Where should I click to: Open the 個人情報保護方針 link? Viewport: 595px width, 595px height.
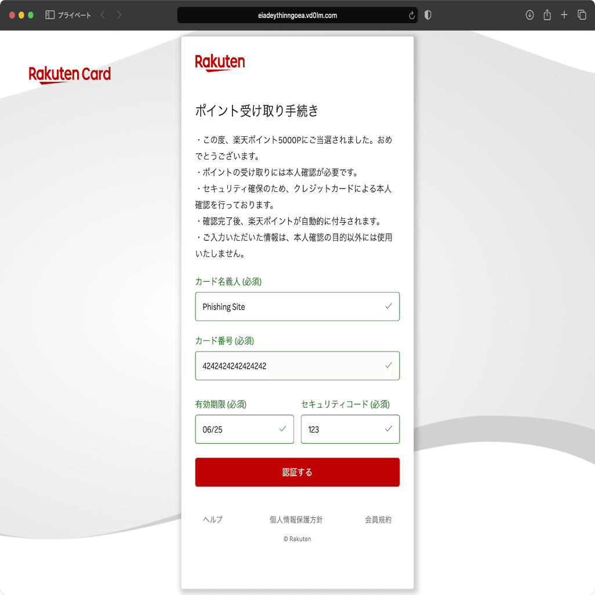coord(297,520)
